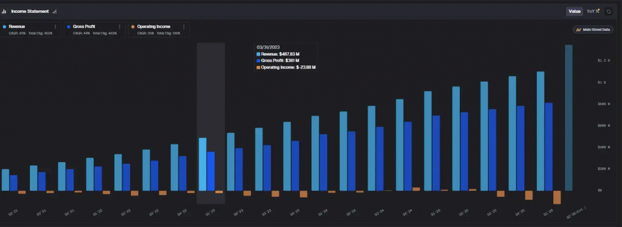Click the Q1'26 revenue bar
The height and width of the screenshot is (227, 622).
click(541, 131)
